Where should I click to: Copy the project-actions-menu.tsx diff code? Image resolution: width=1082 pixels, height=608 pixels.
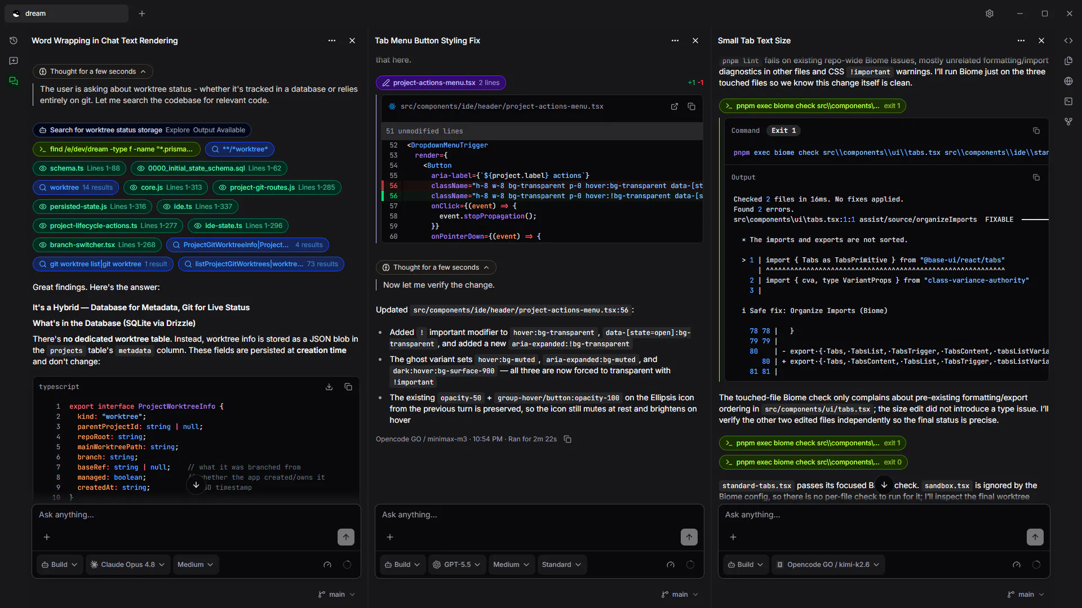click(691, 106)
